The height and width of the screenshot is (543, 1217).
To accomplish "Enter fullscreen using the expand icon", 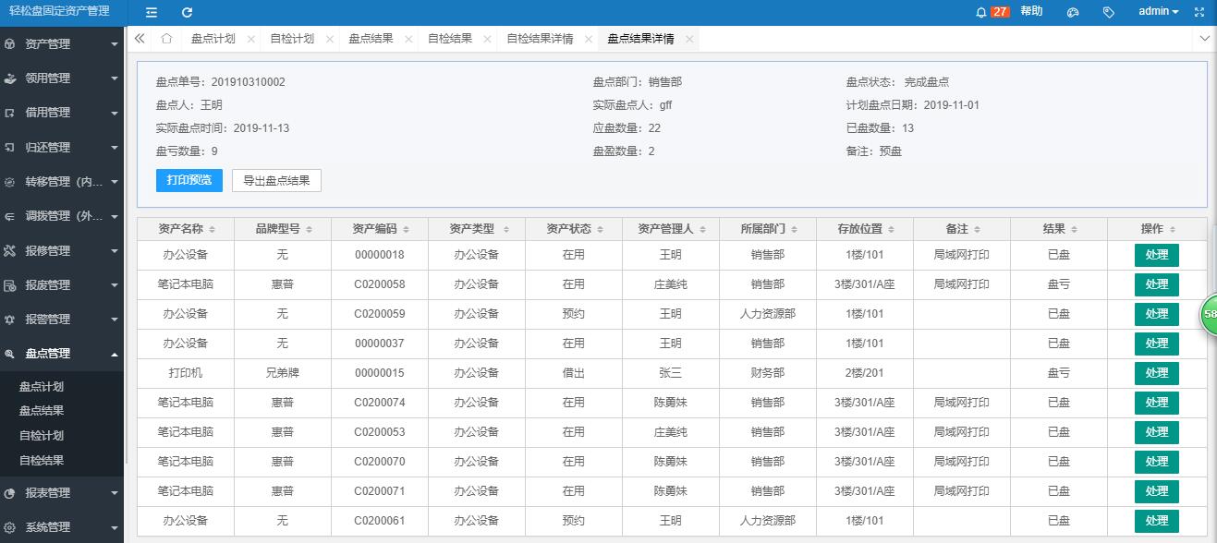I will click(1199, 12).
